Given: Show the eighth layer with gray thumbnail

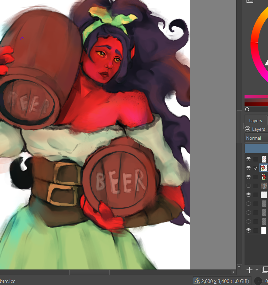Looking at the screenshot, I should pyautogui.click(x=249, y=221).
